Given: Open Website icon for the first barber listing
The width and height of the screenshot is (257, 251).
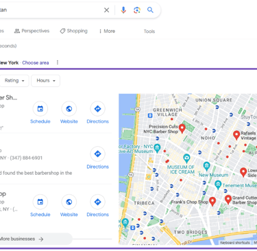Looking at the screenshot, I should coord(69,109).
